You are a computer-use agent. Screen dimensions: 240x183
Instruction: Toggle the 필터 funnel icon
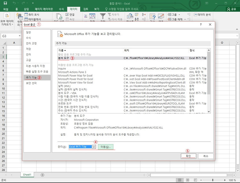click(x=103, y=16)
